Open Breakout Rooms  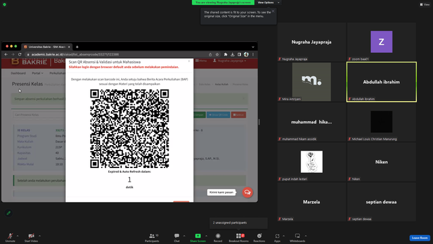pos(239,237)
